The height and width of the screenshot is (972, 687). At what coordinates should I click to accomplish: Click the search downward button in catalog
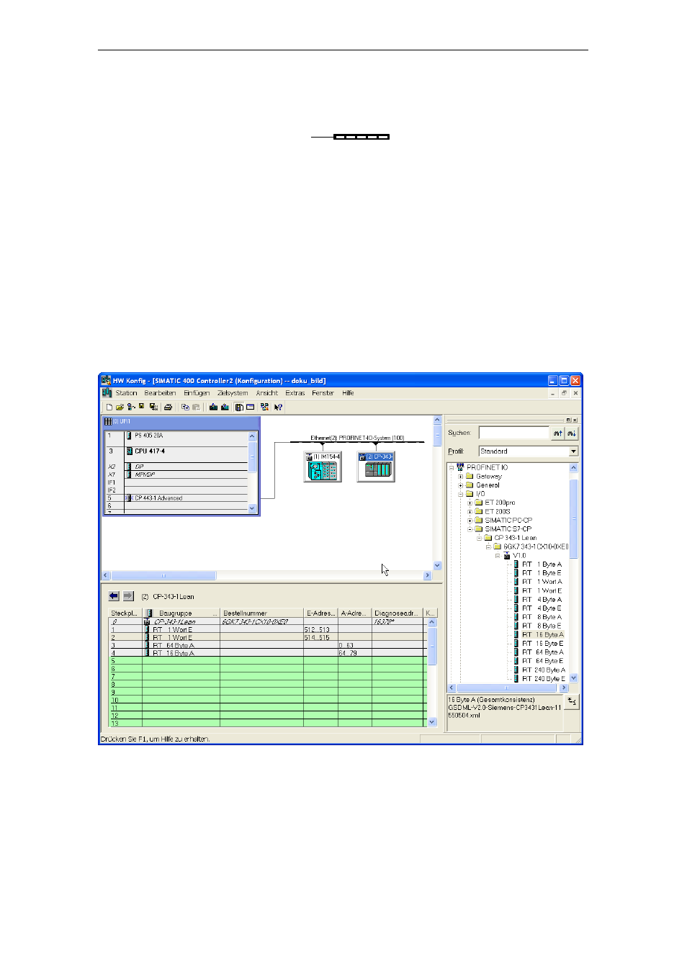point(571,433)
